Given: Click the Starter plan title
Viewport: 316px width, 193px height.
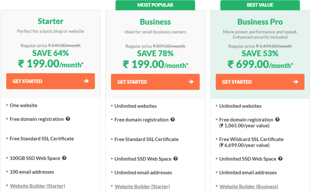Looking at the screenshot, I should (51, 21).
